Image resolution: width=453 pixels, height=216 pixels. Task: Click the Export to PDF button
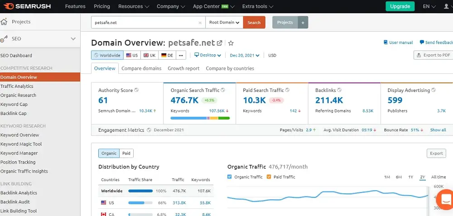[x=434, y=55]
